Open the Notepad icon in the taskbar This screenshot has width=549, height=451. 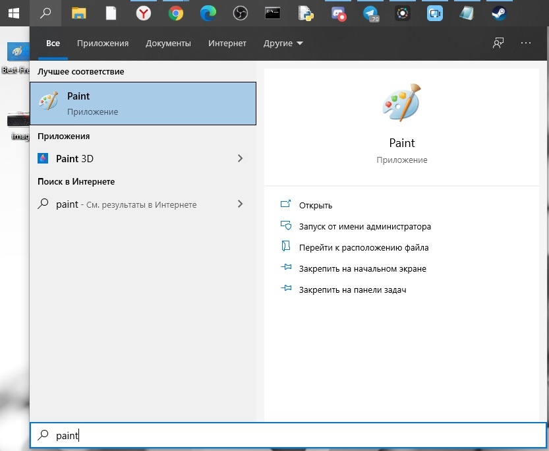point(467,13)
